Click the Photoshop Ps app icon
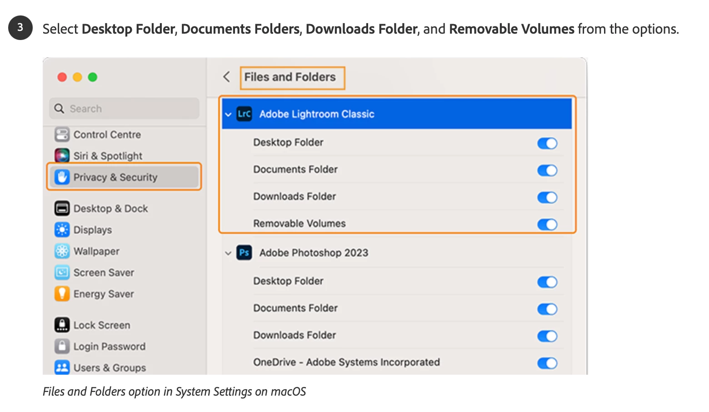This screenshot has height=412, width=709. point(244,252)
